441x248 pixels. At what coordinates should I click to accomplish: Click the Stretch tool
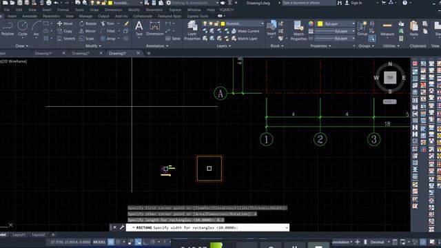[66, 39]
